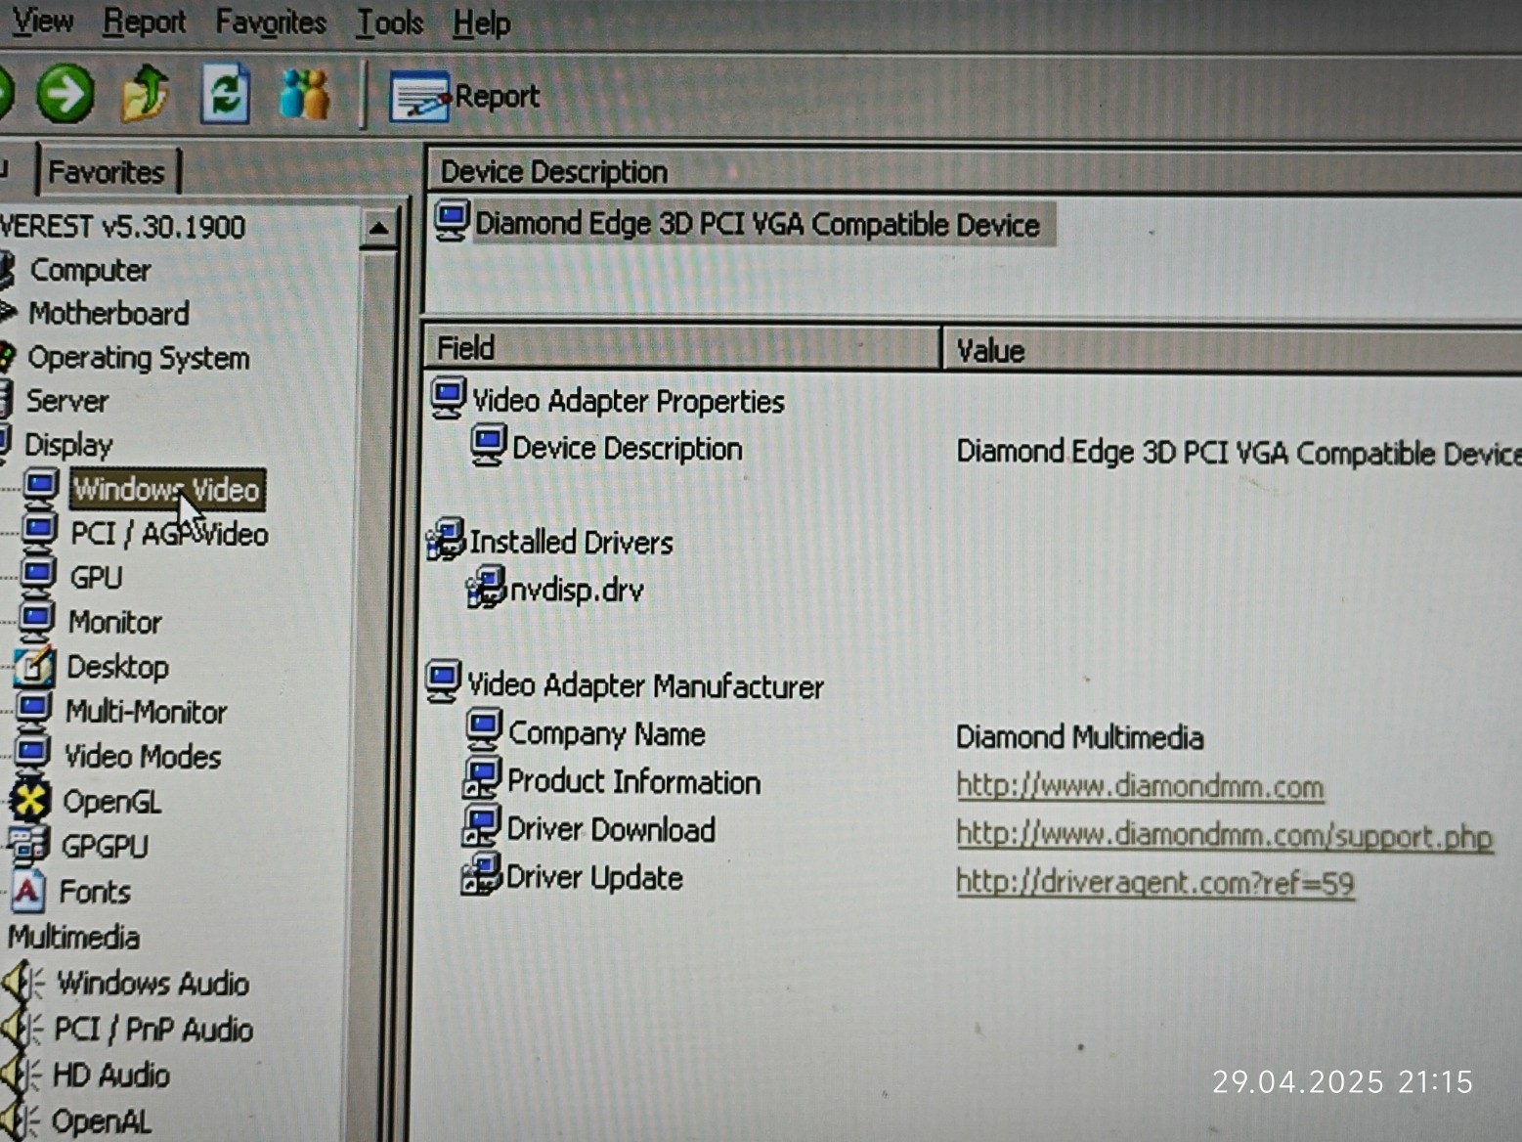Click the HD Audio speaker icon
This screenshot has width=1522, height=1142.
click(20, 1074)
